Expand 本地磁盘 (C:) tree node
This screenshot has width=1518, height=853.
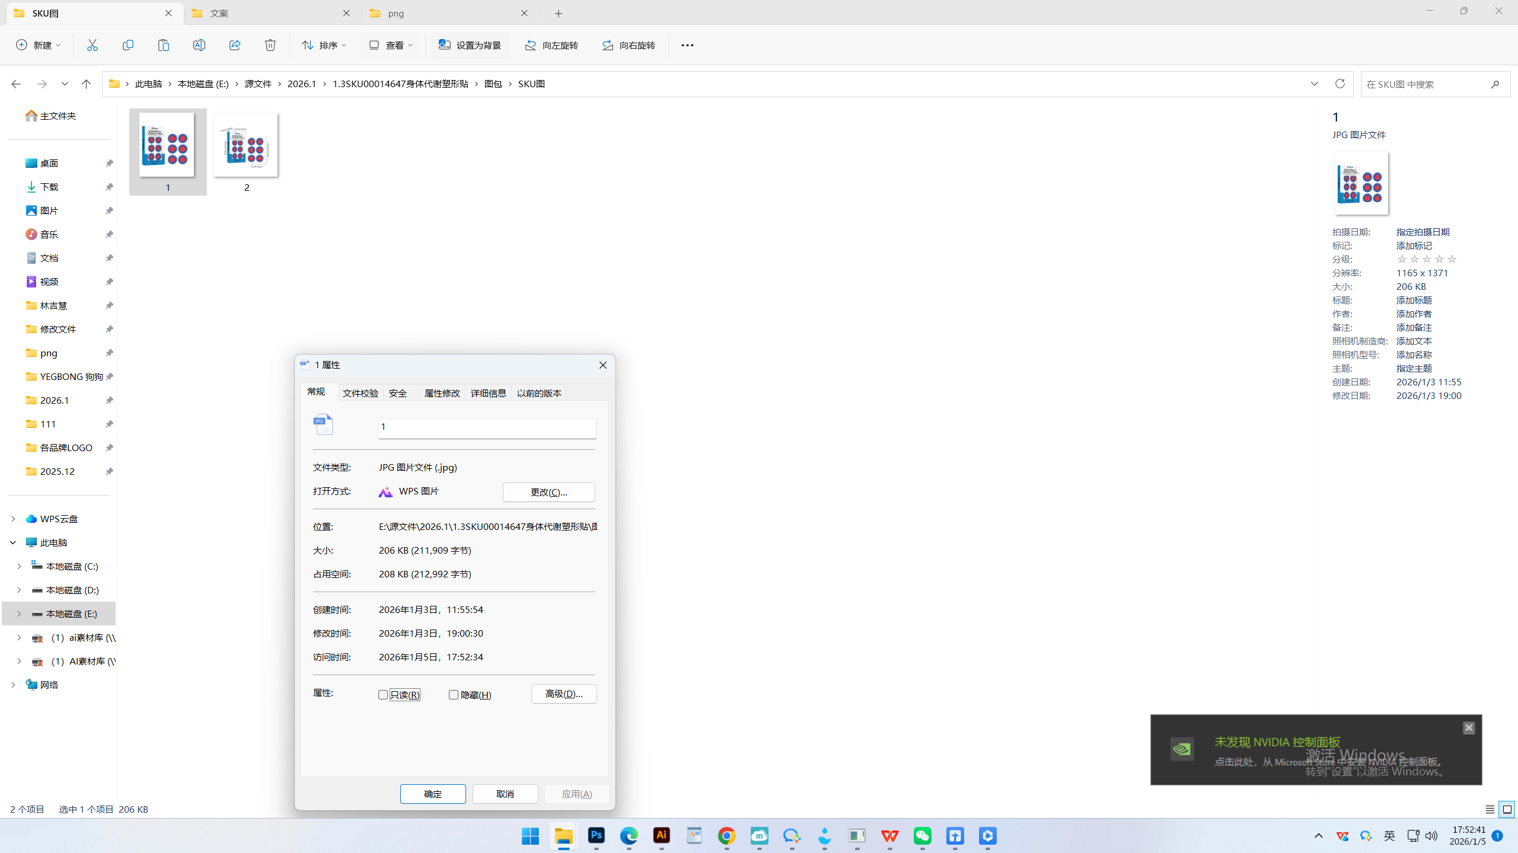coord(19,566)
